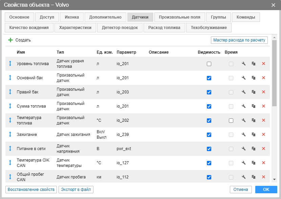Click the green plus Создать icon
Viewport: 281px width, 199px height.
tap(10, 40)
